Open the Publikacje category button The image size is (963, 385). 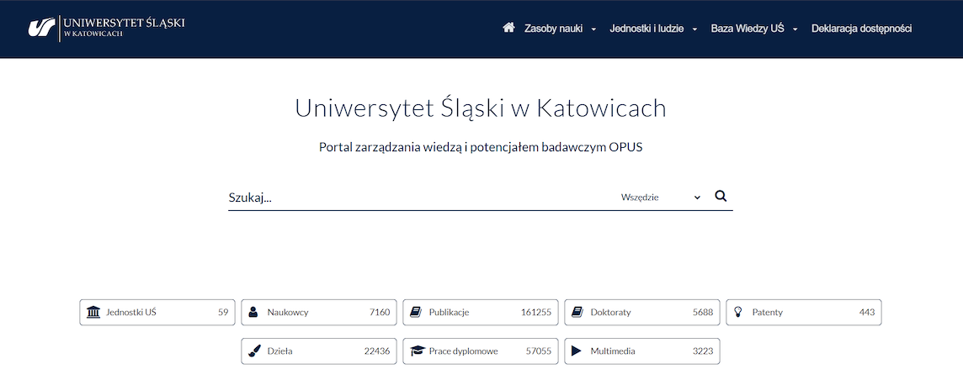click(481, 312)
